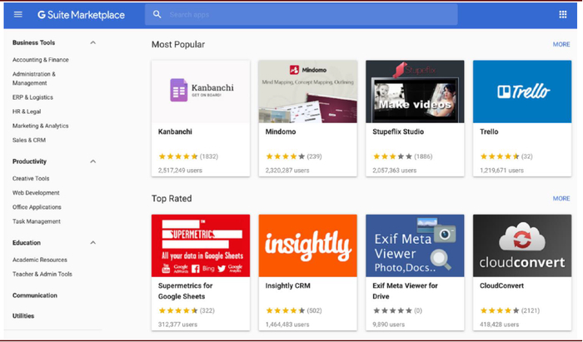Open the Exif Meta Viewer banner image
This screenshot has width=583, height=342.
pos(415,245)
